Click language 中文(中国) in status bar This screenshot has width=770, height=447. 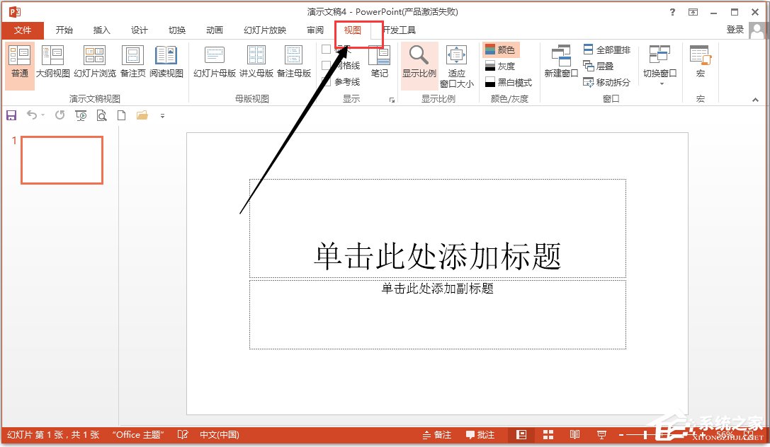tap(220, 435)
